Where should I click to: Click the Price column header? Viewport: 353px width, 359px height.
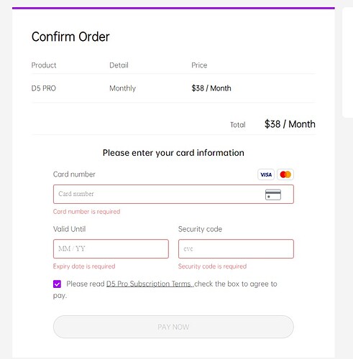(199, 65)
